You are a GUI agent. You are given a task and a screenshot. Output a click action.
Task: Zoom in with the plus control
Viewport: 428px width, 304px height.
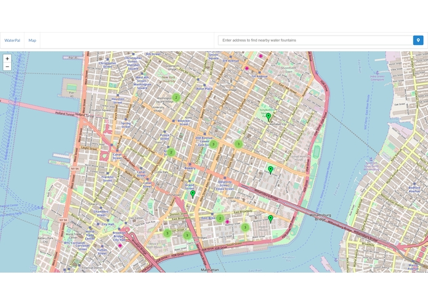7,58
